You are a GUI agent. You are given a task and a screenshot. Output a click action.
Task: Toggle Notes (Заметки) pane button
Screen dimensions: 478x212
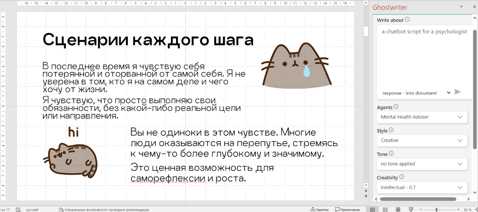pyautogui.click(x=319, y=210)
